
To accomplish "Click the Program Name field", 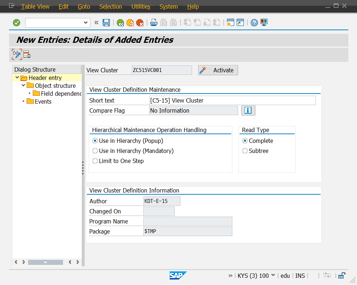I will pos(188,221).
